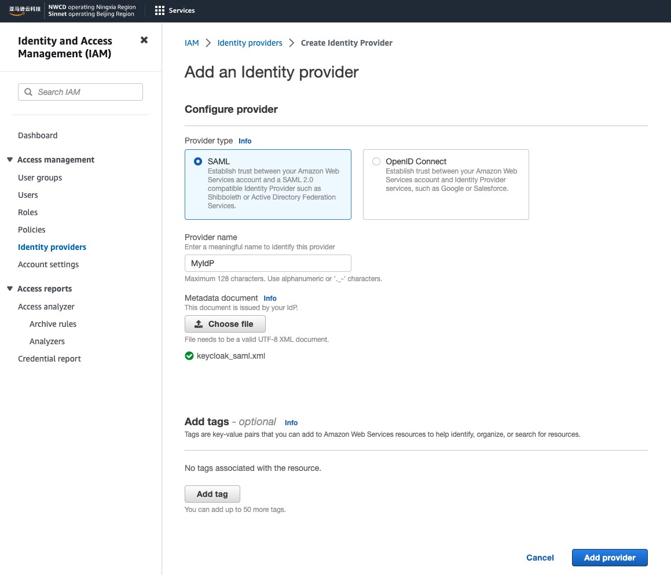Go to Roles in the sidebar

(28, 212)
